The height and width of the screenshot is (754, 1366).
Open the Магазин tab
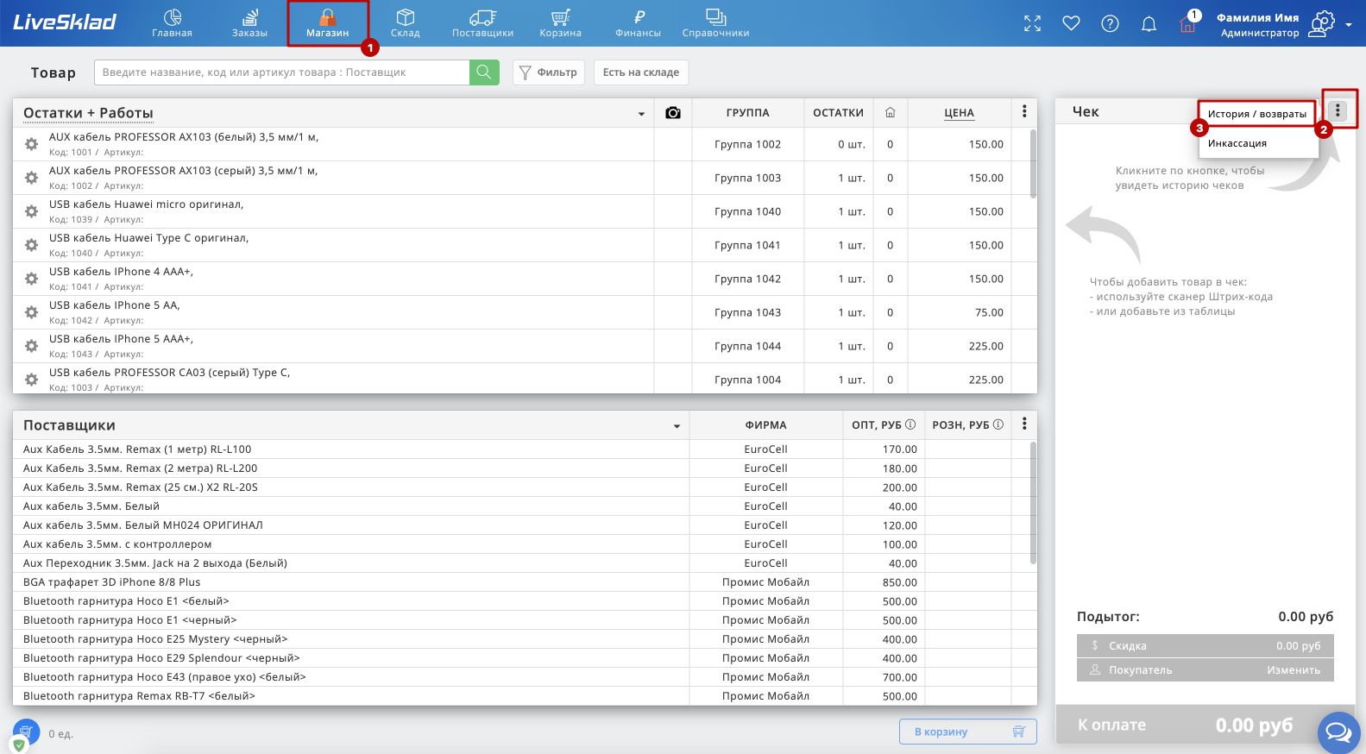pyautogui.click(x=328, y=23)
